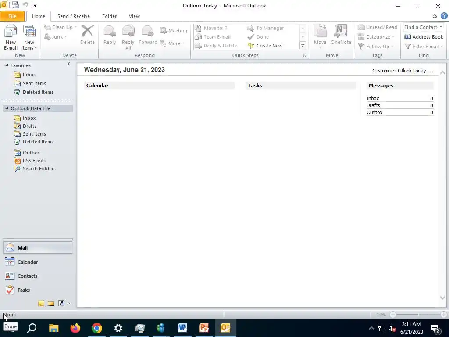This screenshot has height=337, width=449.
Task: Open Firefox from the taskbar
Action: (75, 328)
